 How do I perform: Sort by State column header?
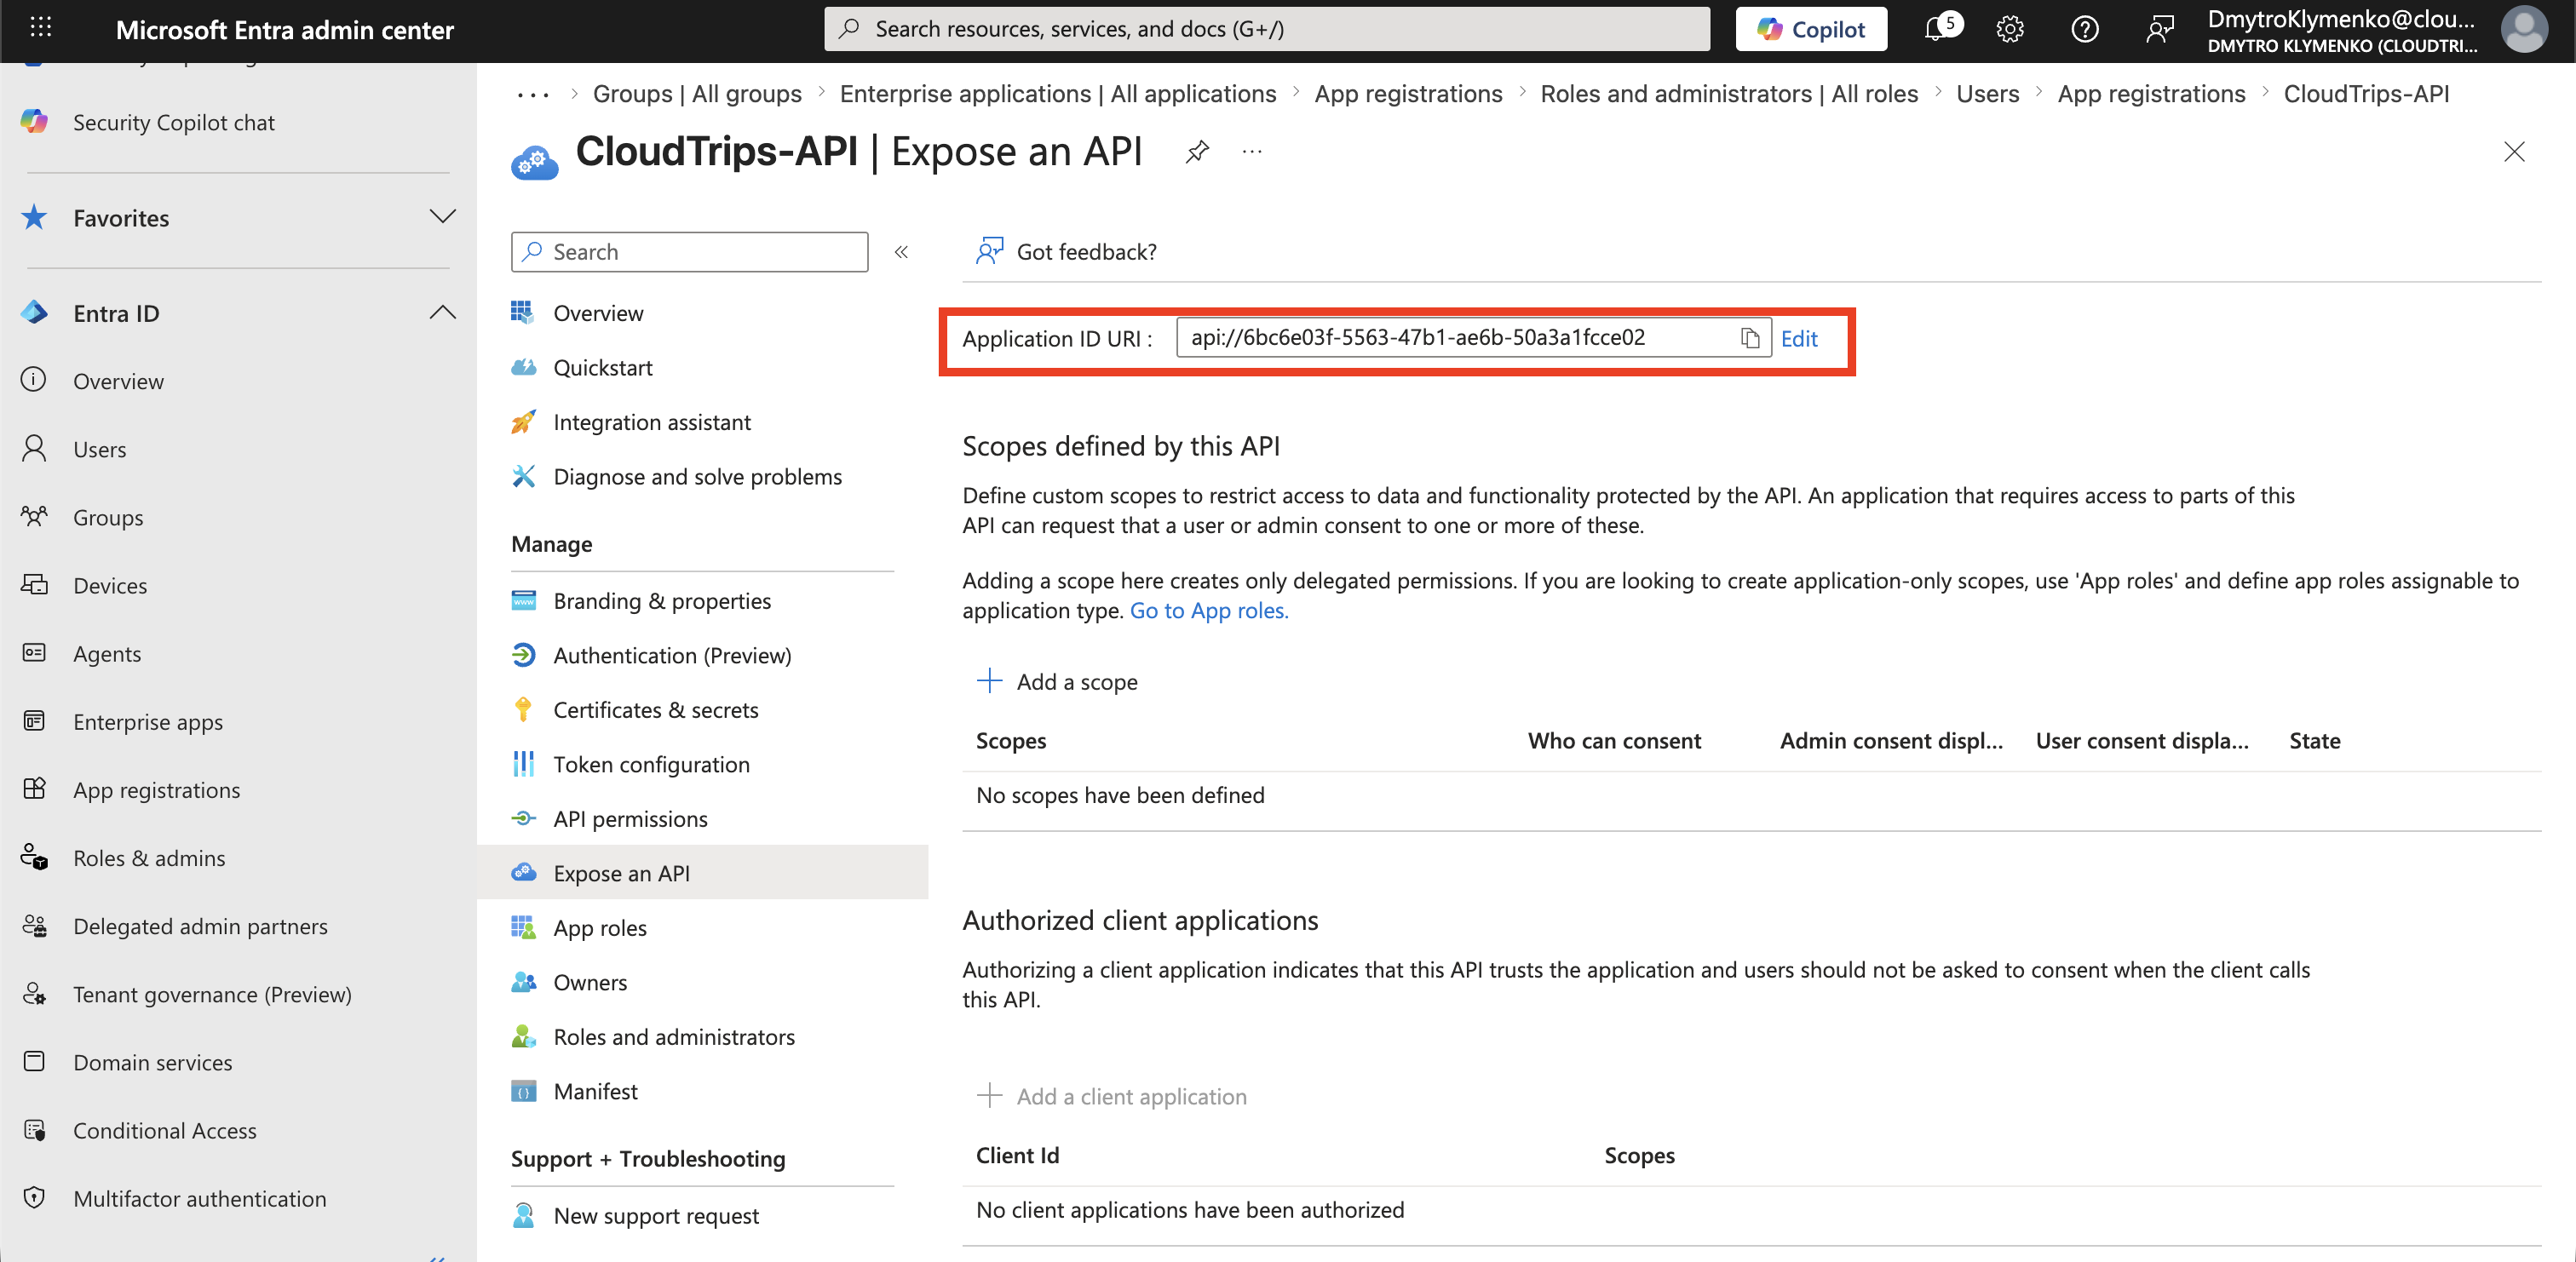pos(2315,740)
